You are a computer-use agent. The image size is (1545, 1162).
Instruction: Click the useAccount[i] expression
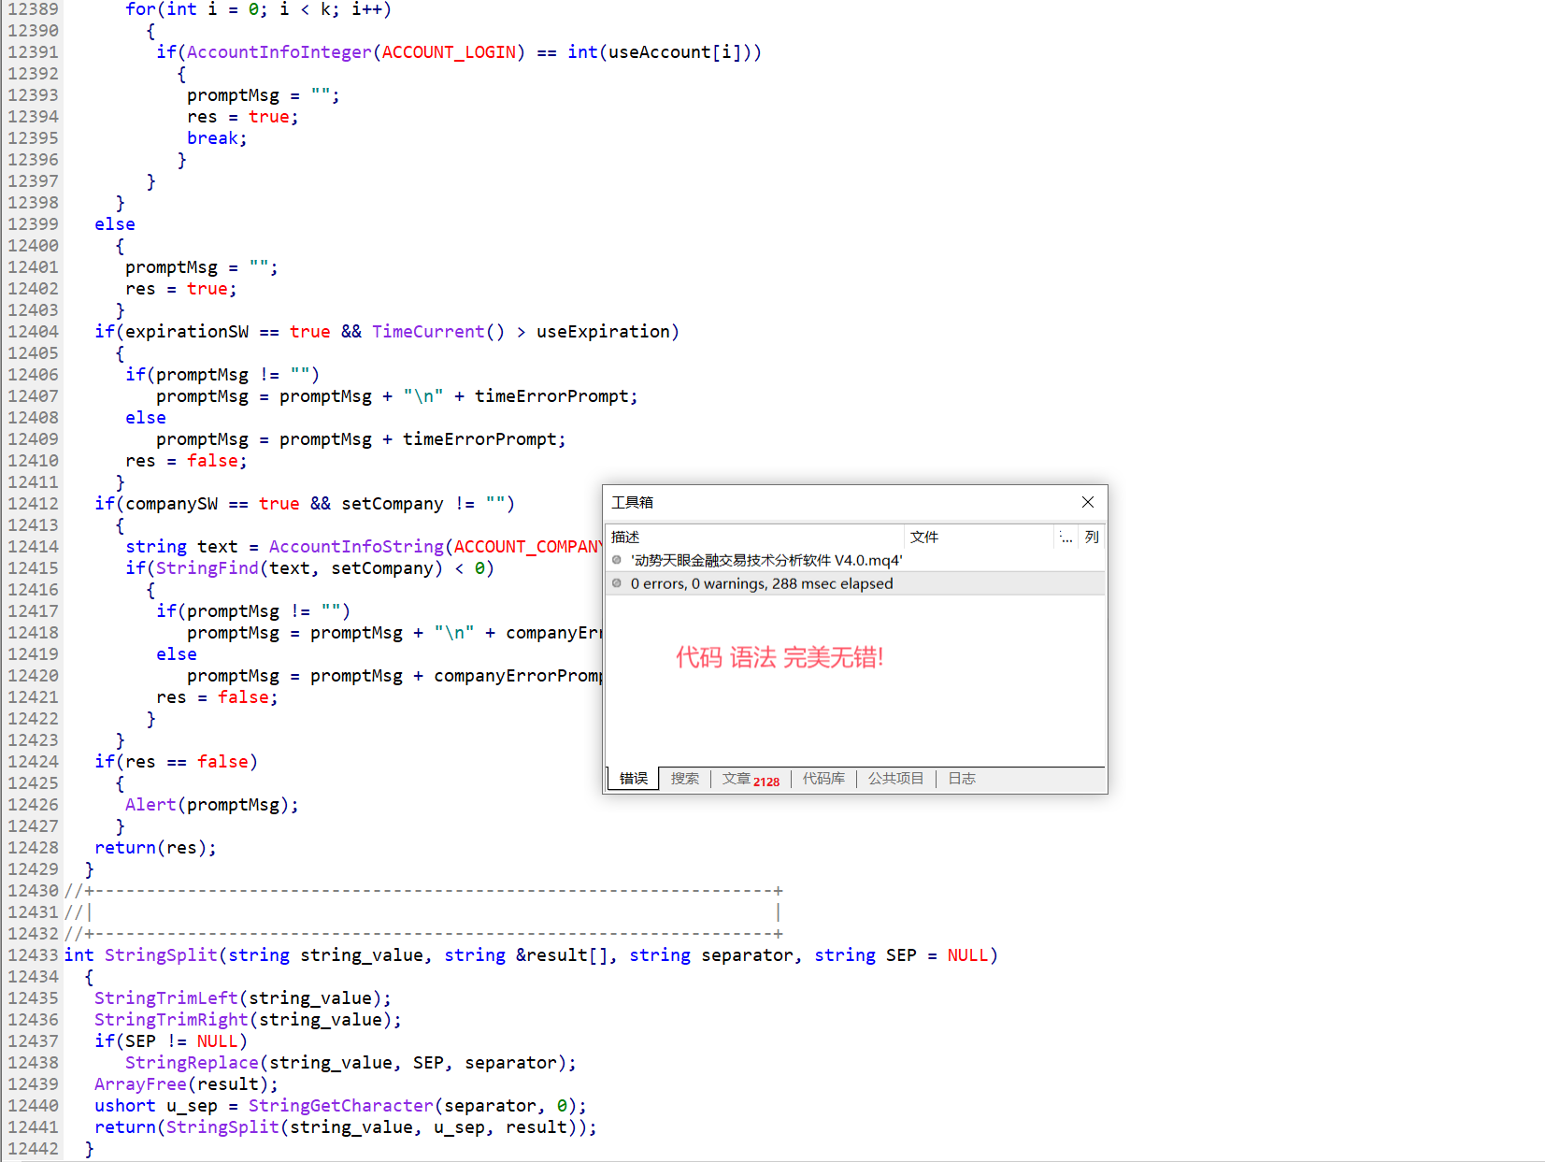point(675,52)
